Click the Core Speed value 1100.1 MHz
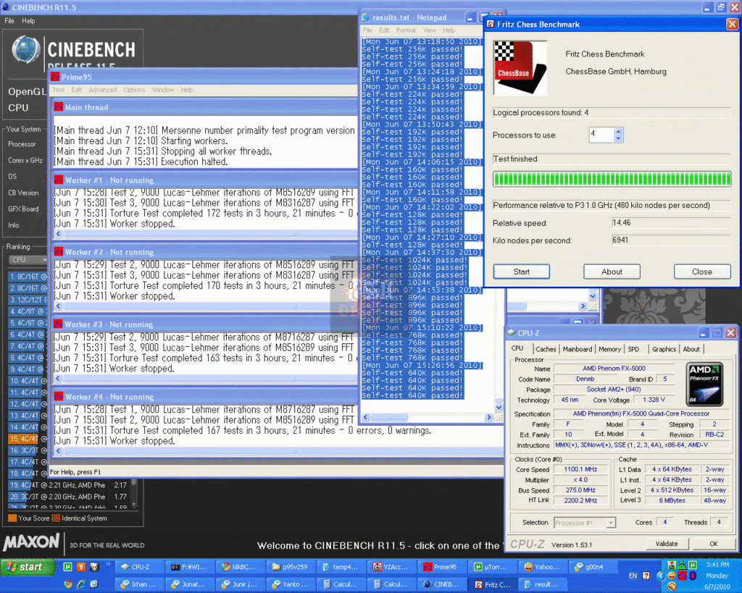 click(x=580, y=469)
